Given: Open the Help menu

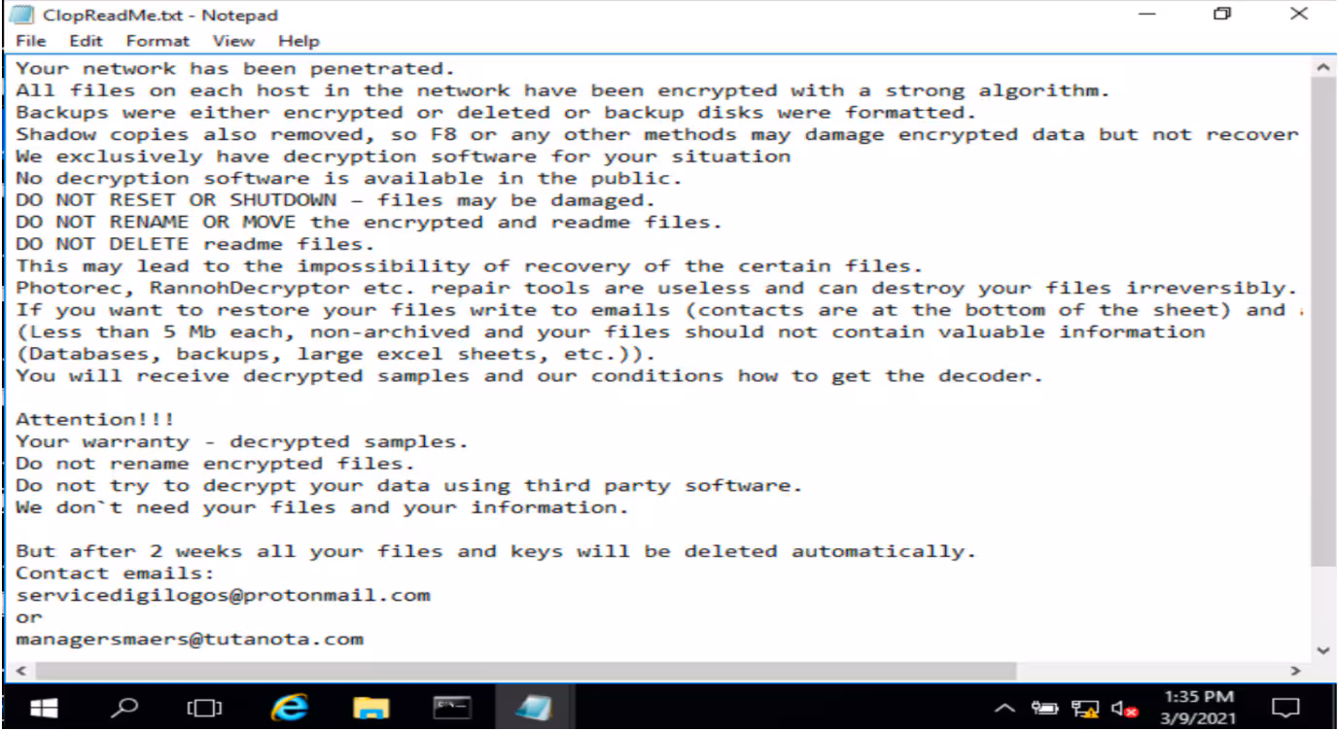Looking at the screenshot, I should click(x=299, y=41).
